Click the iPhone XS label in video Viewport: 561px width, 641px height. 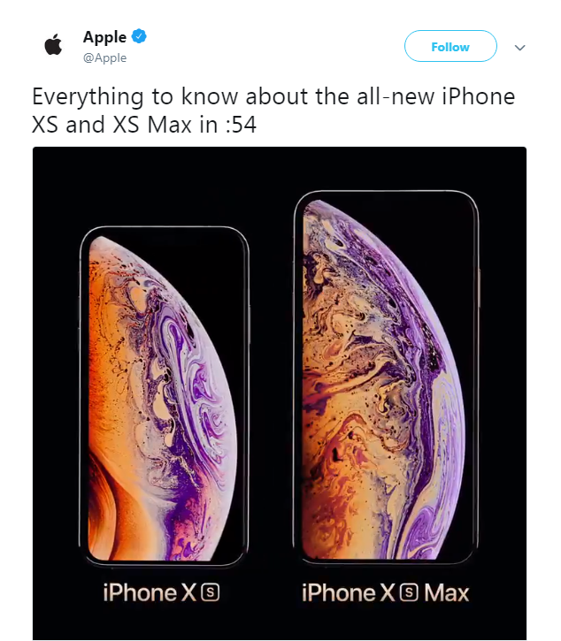point(161,592)
